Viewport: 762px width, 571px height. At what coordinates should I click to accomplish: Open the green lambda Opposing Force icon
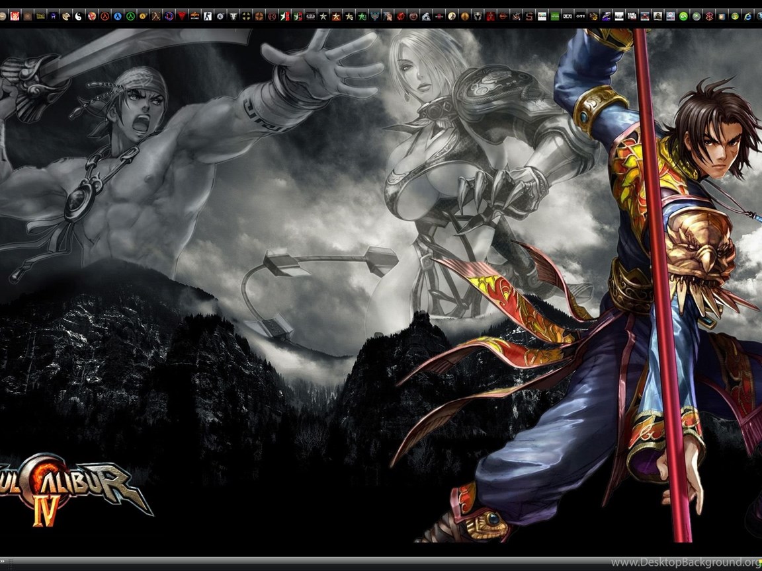point(130,17)
